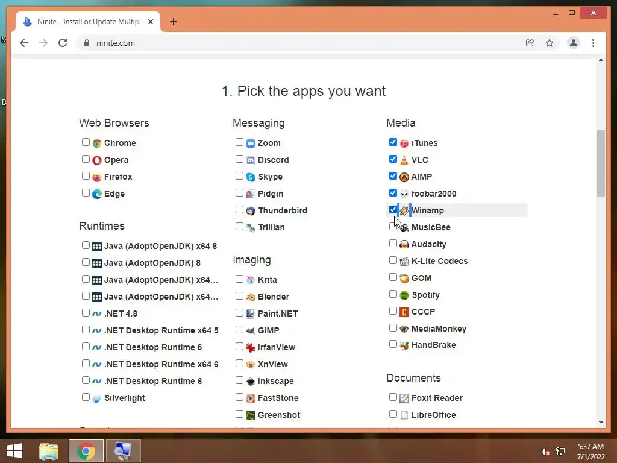Screen dimensions: 617x463
Task: Open Chrome's three-dot menu
Action: coord(593,43)
